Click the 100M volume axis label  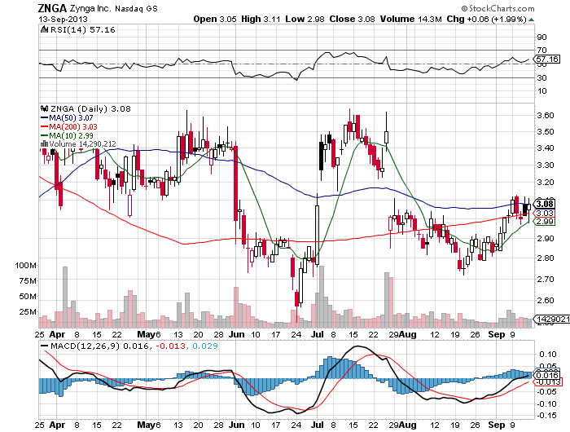pos(25,266)
